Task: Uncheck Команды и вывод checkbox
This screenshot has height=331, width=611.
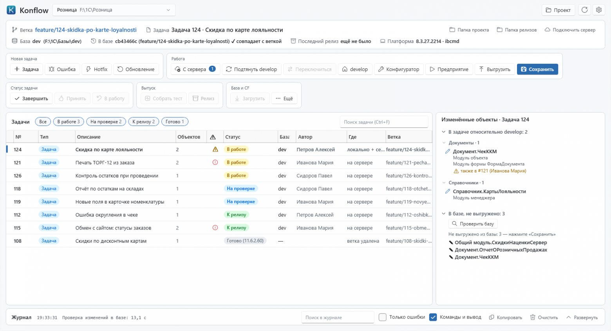Action: pyautogui.click(x=433, y=317)
